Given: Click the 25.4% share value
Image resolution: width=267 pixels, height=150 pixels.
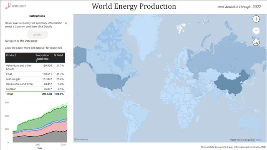Looking at the screenshot, I should click(60, 79).
